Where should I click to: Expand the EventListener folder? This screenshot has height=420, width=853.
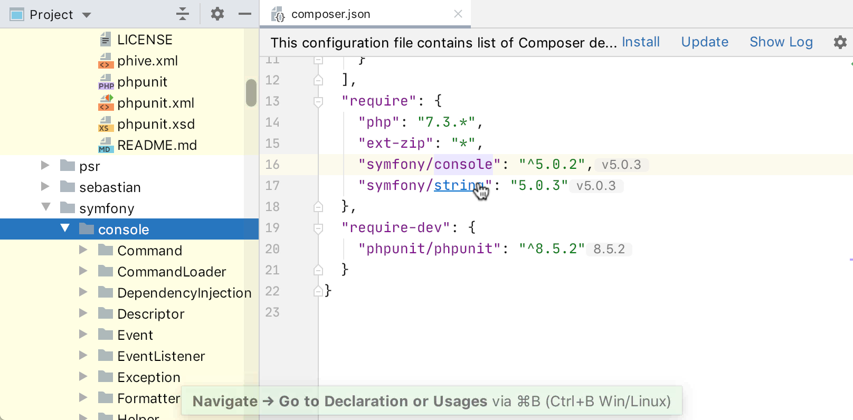83,356
